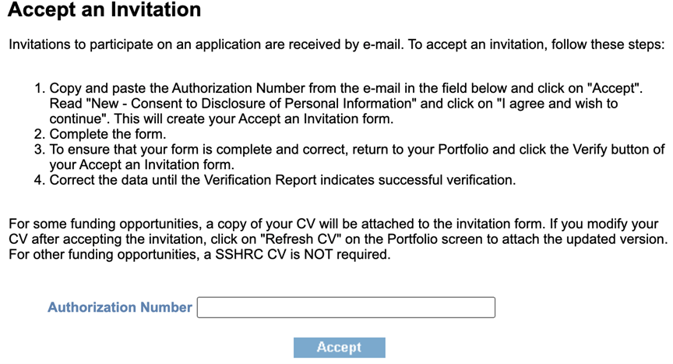Screen dimensions: 673x364
Task: Select the Authorization Number field label
Action: 120,307
